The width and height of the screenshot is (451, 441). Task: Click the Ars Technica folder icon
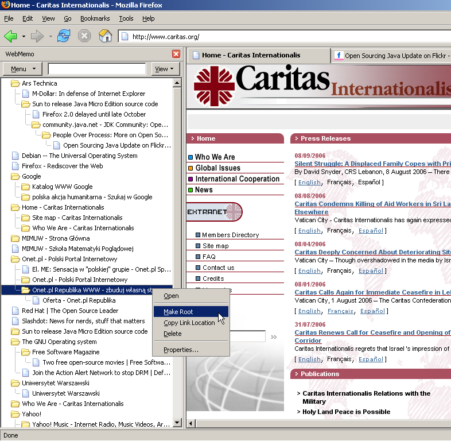tap(15, 83)
